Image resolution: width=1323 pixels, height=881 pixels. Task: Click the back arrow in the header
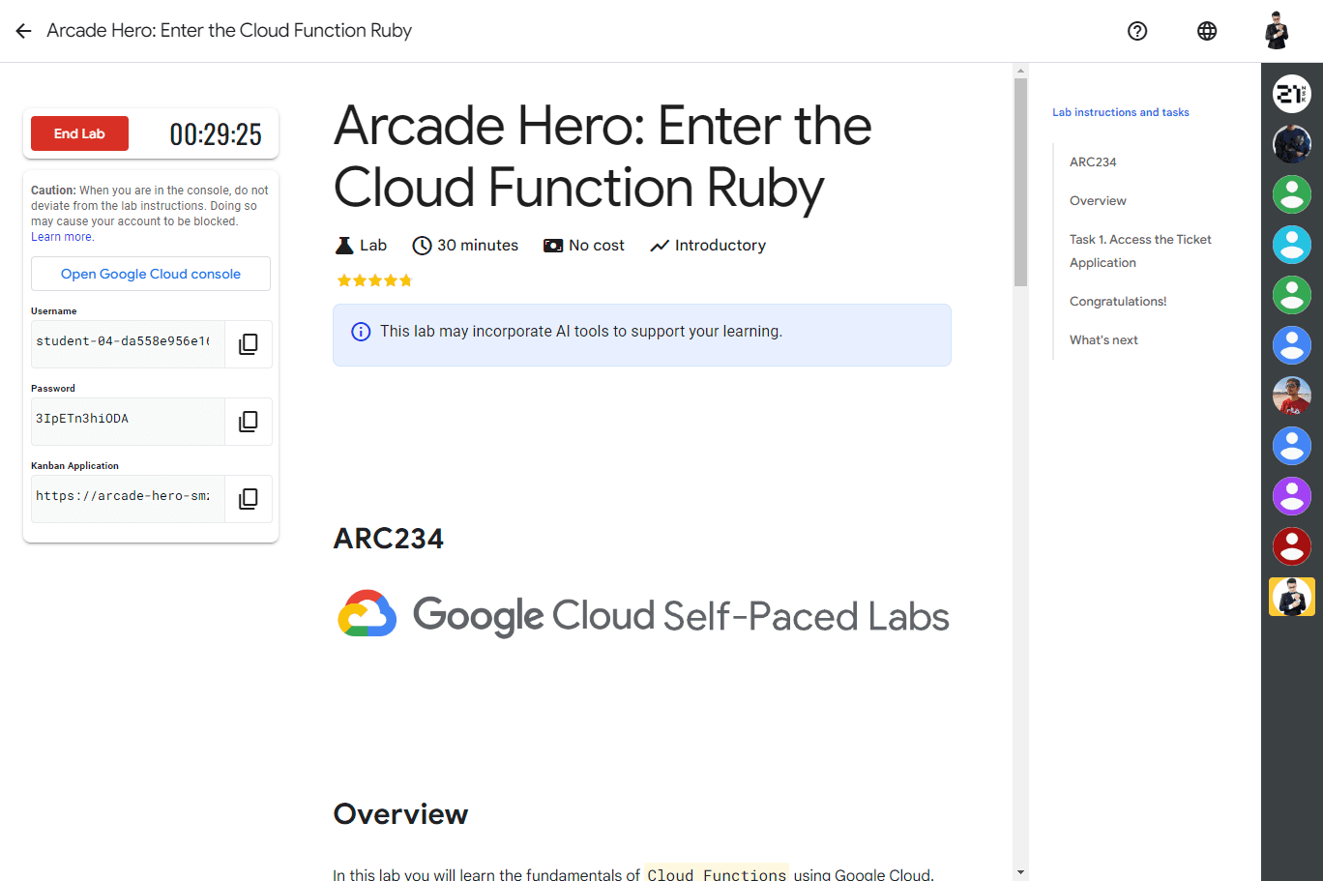tap(24, 31)
